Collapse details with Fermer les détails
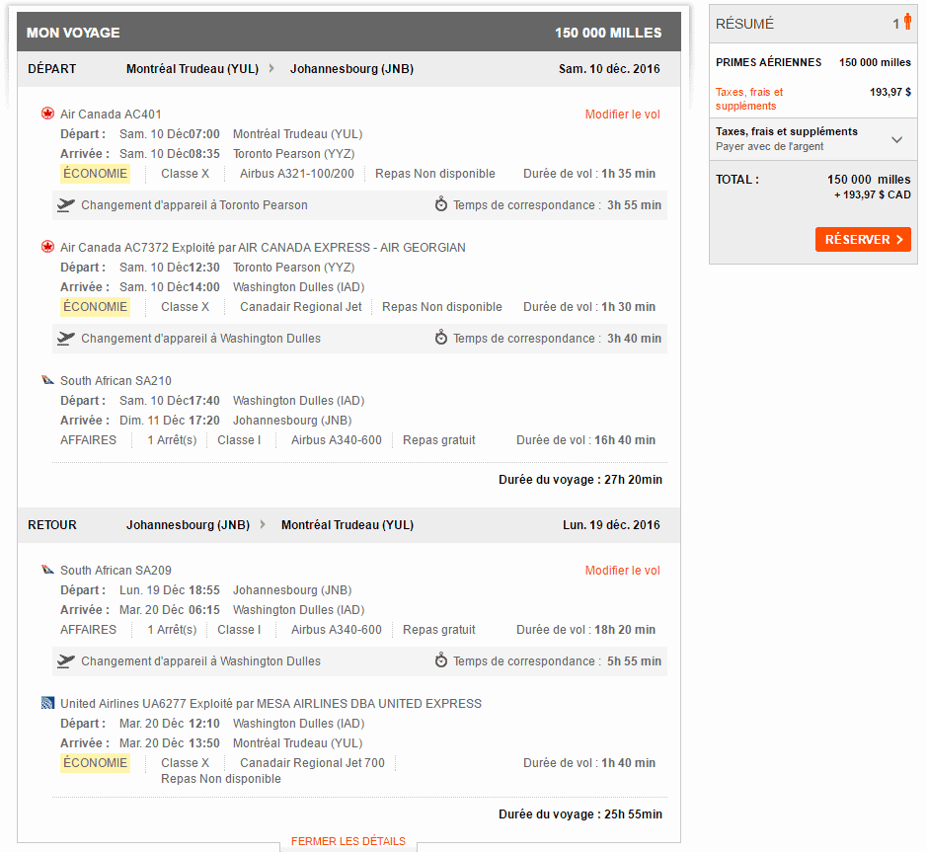This screenshot has height=852, width=927. coord(348,841)
